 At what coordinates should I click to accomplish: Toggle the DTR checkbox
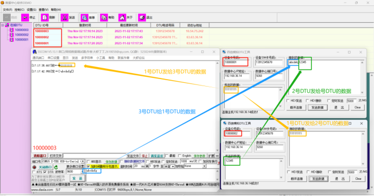point(45,172)
